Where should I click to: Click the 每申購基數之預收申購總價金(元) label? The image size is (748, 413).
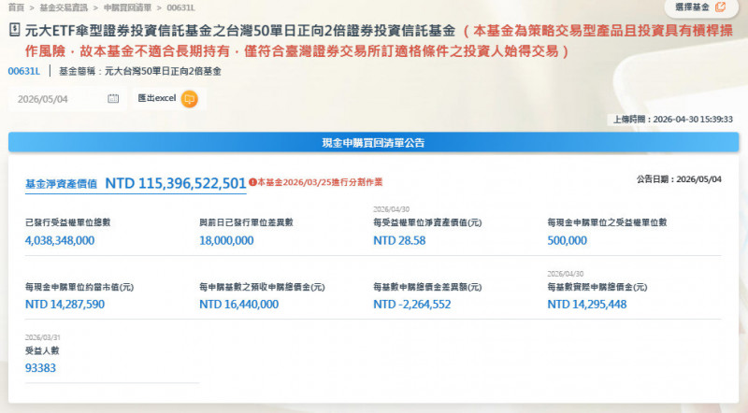pyautogui.click(x=262, y=287)
